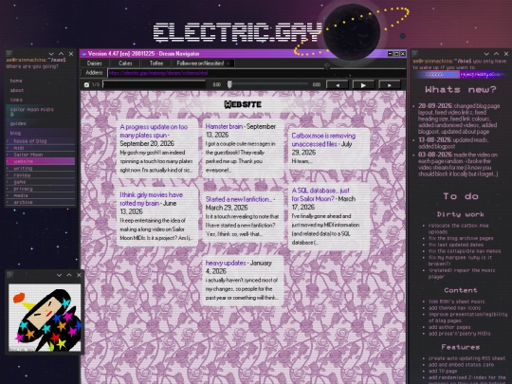Expand the bio panel with the up chevron

(496, 53)
